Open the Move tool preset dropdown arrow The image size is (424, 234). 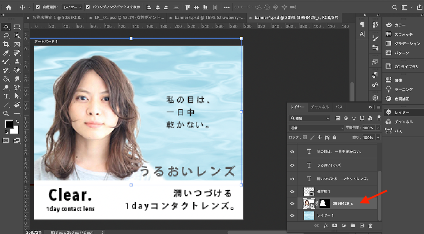tap(29, 7)
